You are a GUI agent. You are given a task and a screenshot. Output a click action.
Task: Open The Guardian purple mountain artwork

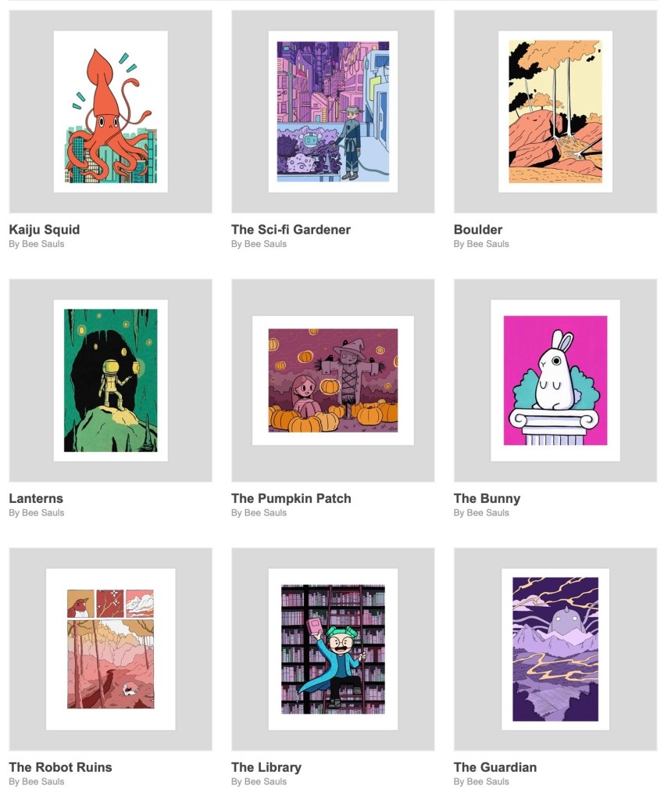(555, 649)
